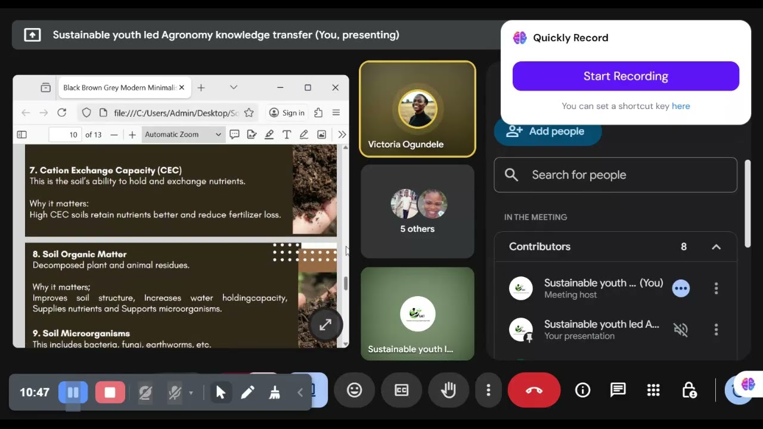
Task: Toggle the PDF sidebar
Action: [22, 135]
